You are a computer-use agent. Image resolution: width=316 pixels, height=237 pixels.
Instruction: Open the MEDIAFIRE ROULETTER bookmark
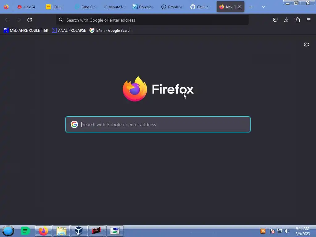tap(26, 31)
